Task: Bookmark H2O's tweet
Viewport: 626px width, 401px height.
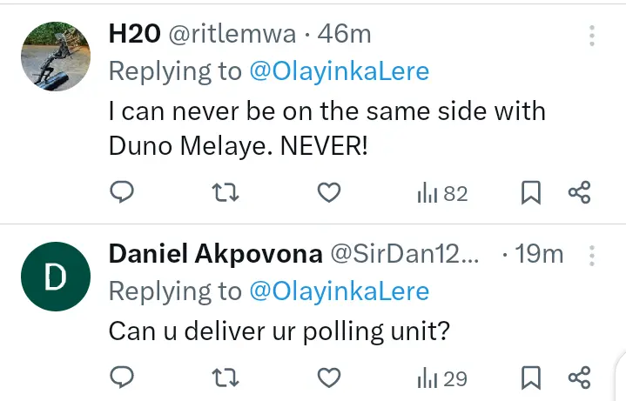Action: tap(531, 193)
